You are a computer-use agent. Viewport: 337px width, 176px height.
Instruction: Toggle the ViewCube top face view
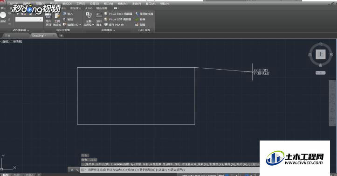[x=320, y=54]
